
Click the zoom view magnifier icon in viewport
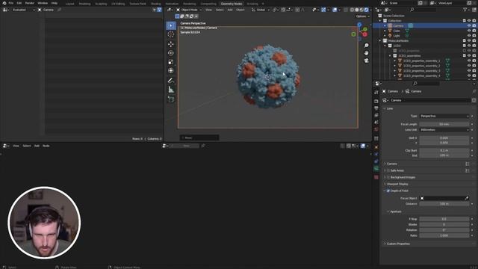tap(367, 46)
